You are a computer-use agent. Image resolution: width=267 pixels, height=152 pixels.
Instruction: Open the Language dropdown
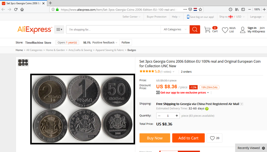pos(257,17)
